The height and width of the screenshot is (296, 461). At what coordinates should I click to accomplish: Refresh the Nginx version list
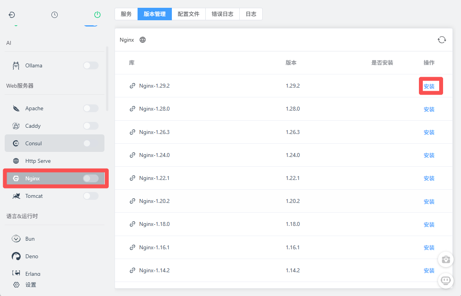coord(442,40)
